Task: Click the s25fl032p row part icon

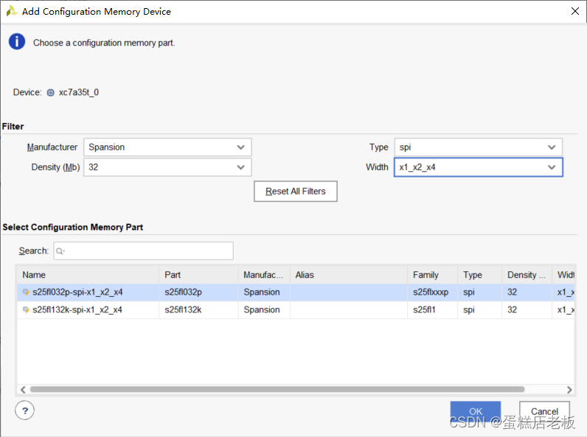Action: (26, 293)
